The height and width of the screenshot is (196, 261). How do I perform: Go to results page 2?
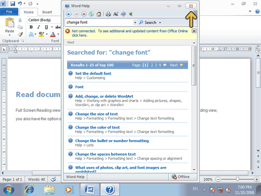pos(152,65)
